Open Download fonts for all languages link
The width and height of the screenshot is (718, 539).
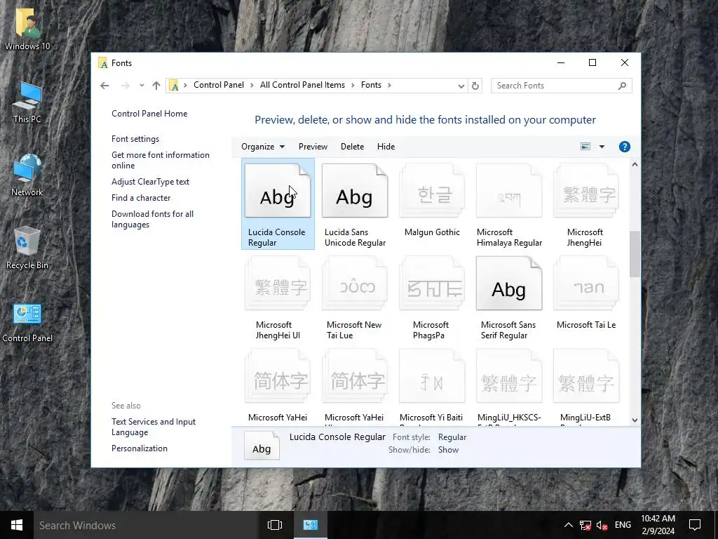(x=152, y=219)
